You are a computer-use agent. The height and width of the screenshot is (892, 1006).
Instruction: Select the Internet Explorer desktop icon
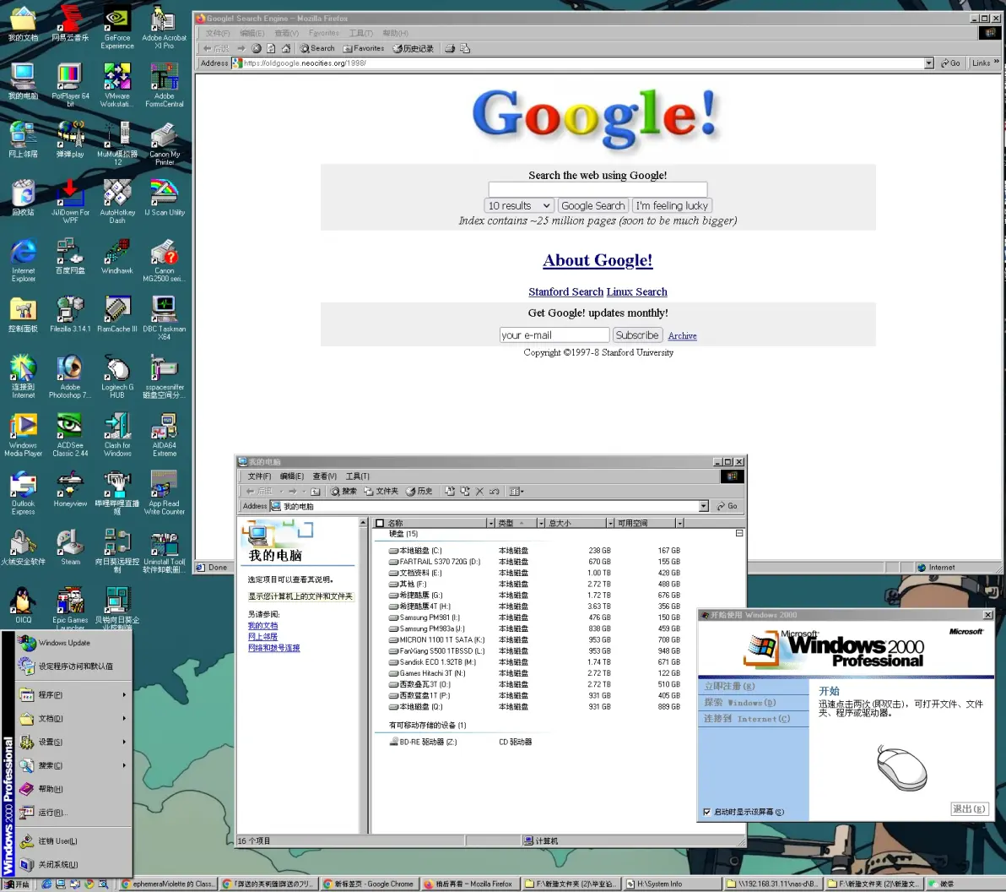(x=23, y=260)
